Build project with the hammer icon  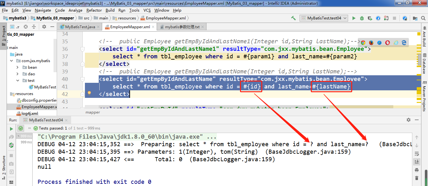293,18
